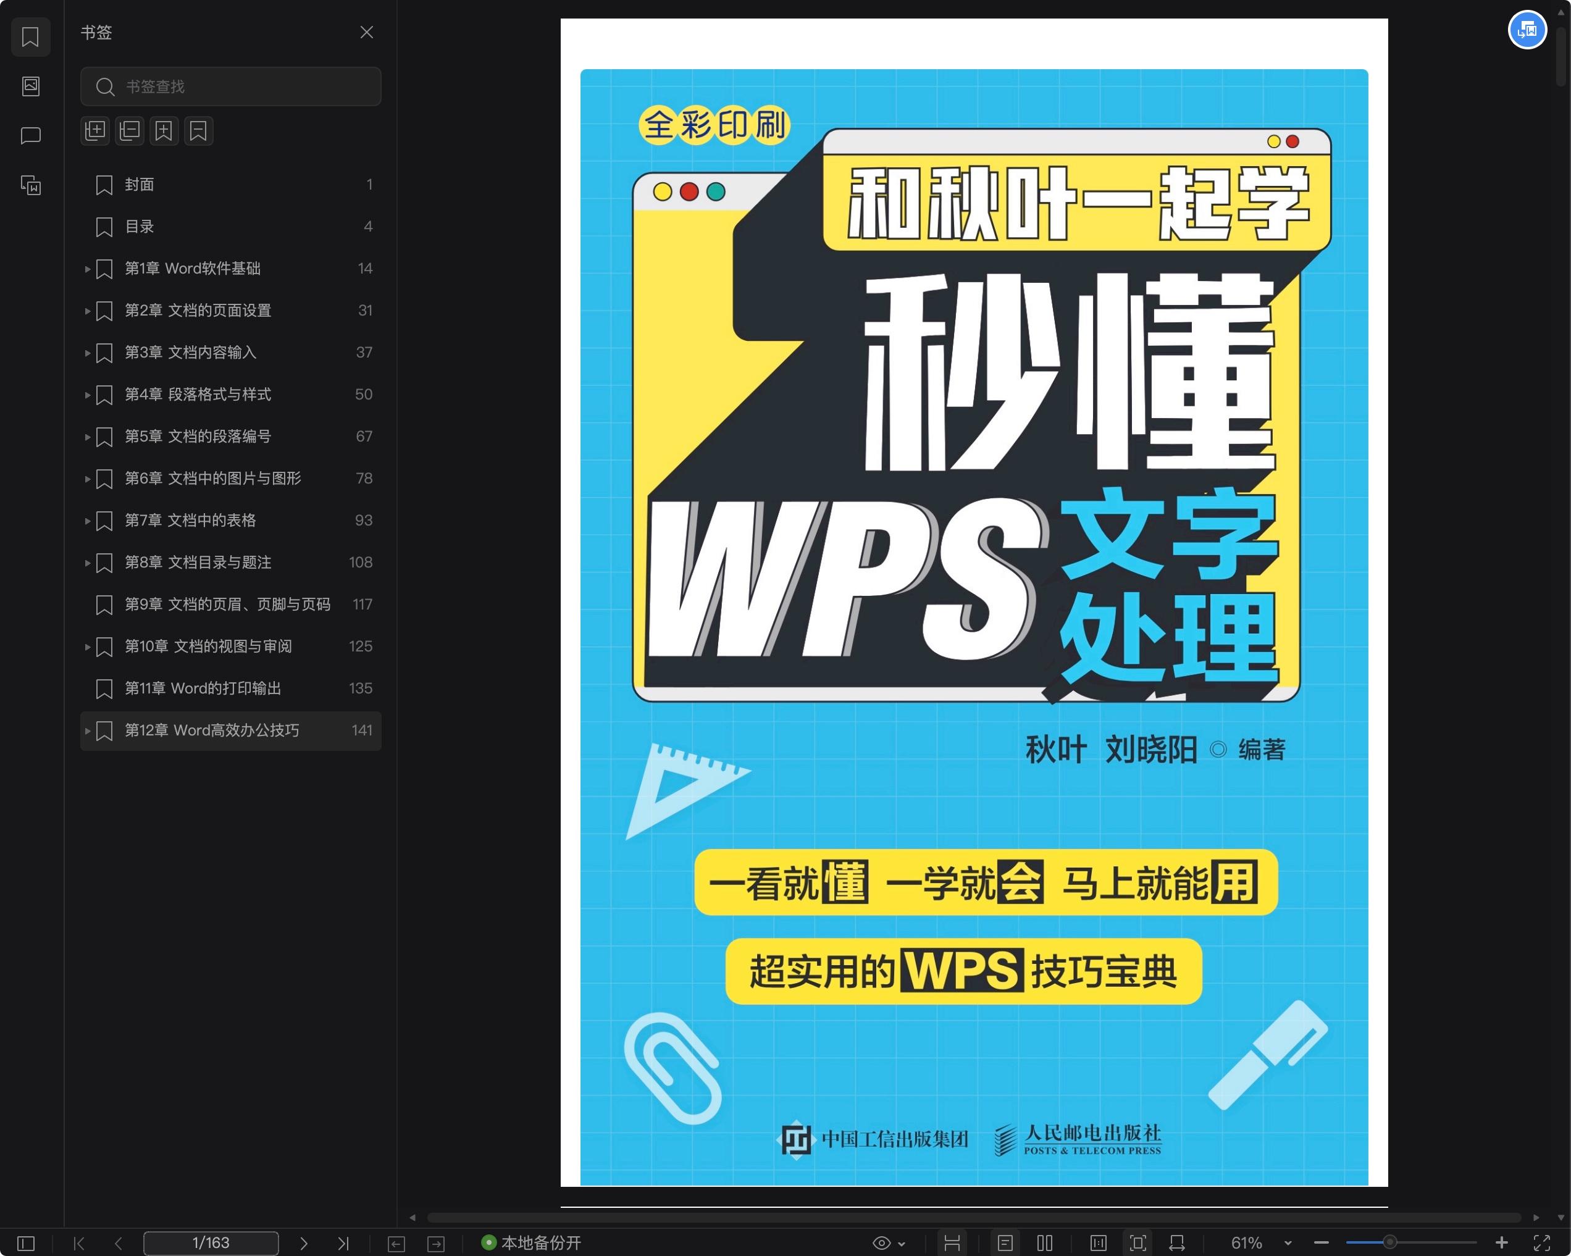Go to the next page
The height and width of the screenshot is (1256, 1571).
[303, 1243]
